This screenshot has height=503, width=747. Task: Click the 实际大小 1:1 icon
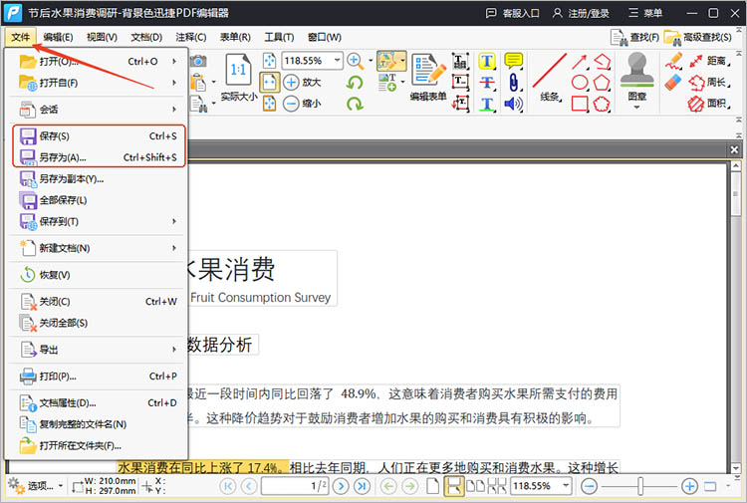click(x=238, y=70)
